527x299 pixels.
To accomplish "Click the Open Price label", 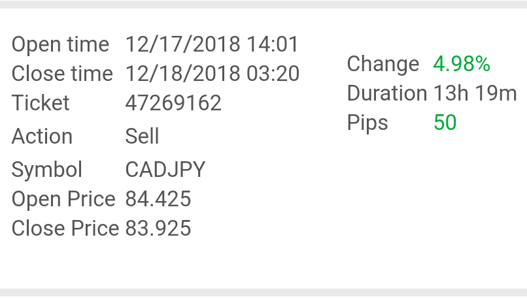I will [x=63, y=199].
